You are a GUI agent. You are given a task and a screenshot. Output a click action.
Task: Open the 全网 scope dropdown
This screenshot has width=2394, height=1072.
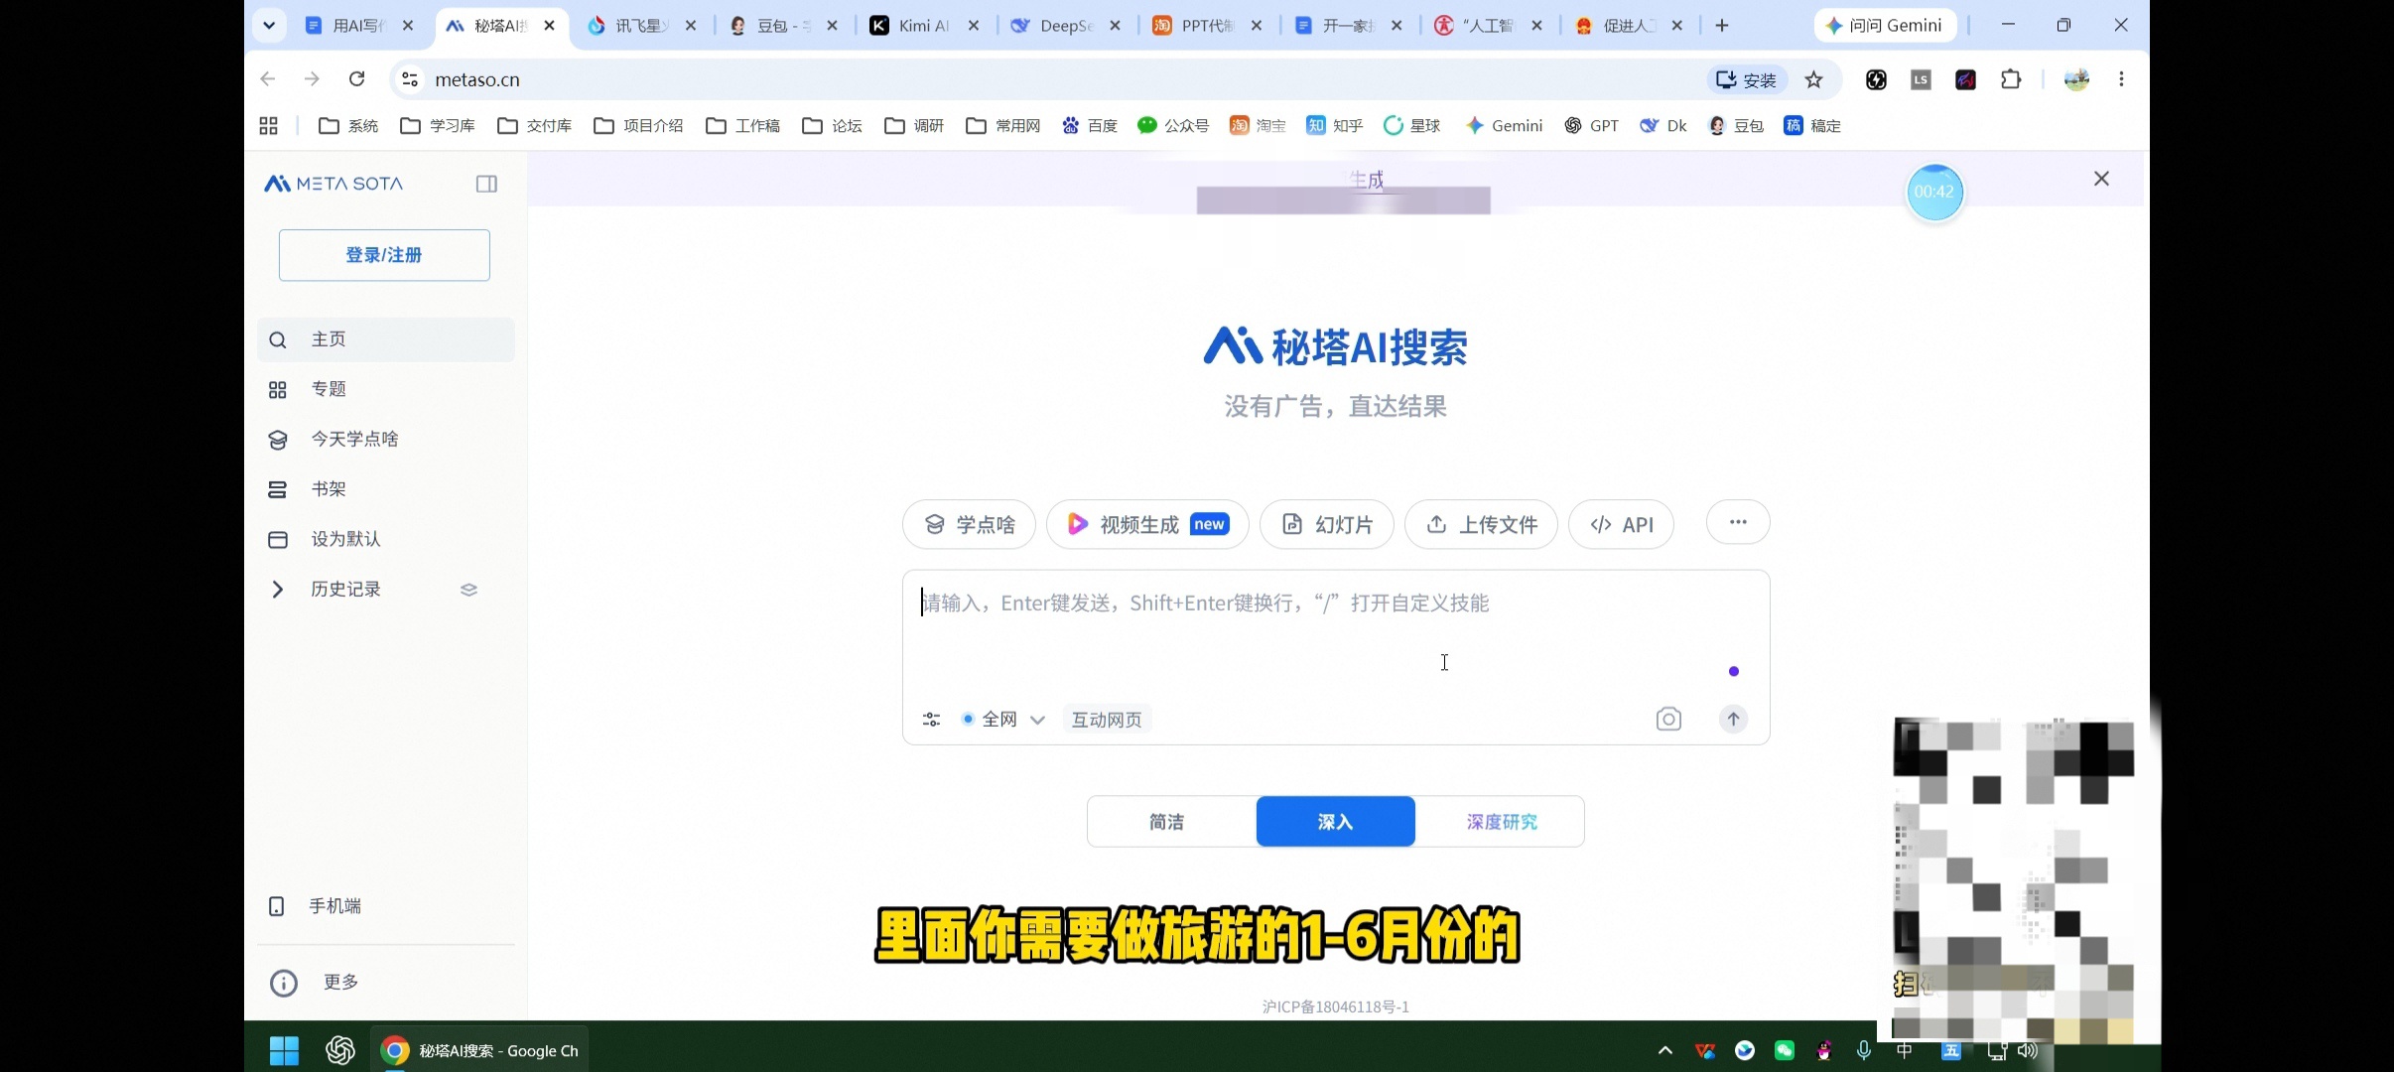pyautogui.click(x=1003, y=720)
